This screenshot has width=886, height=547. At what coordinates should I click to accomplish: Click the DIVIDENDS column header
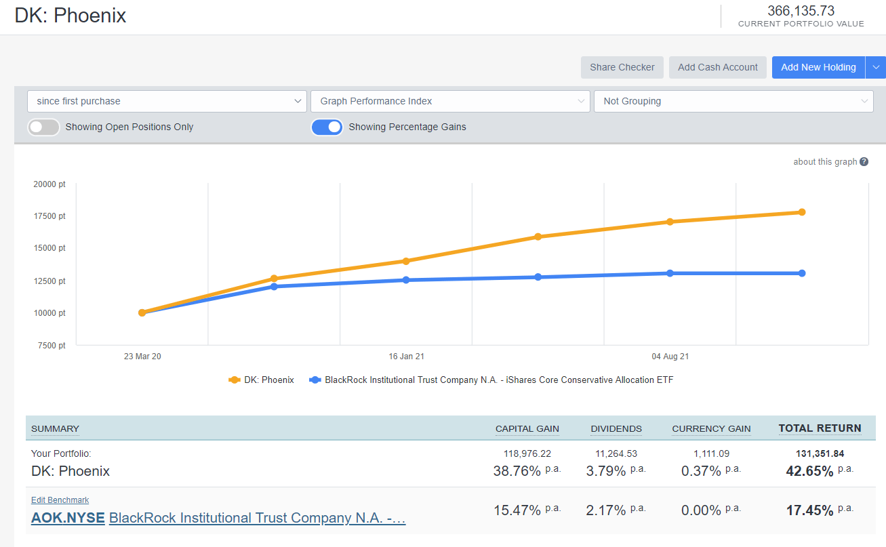(616, 428)
